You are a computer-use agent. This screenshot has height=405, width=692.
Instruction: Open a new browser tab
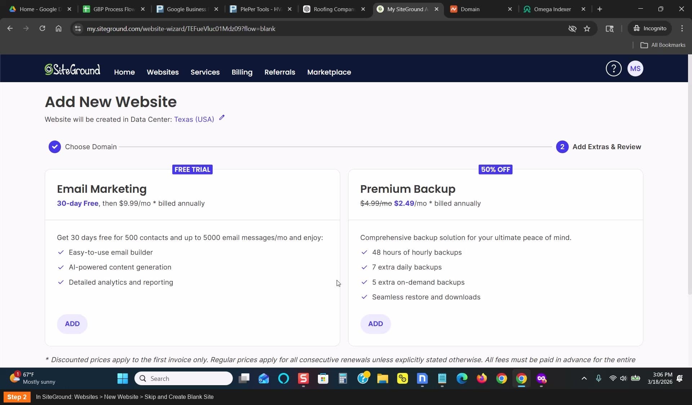600,9
